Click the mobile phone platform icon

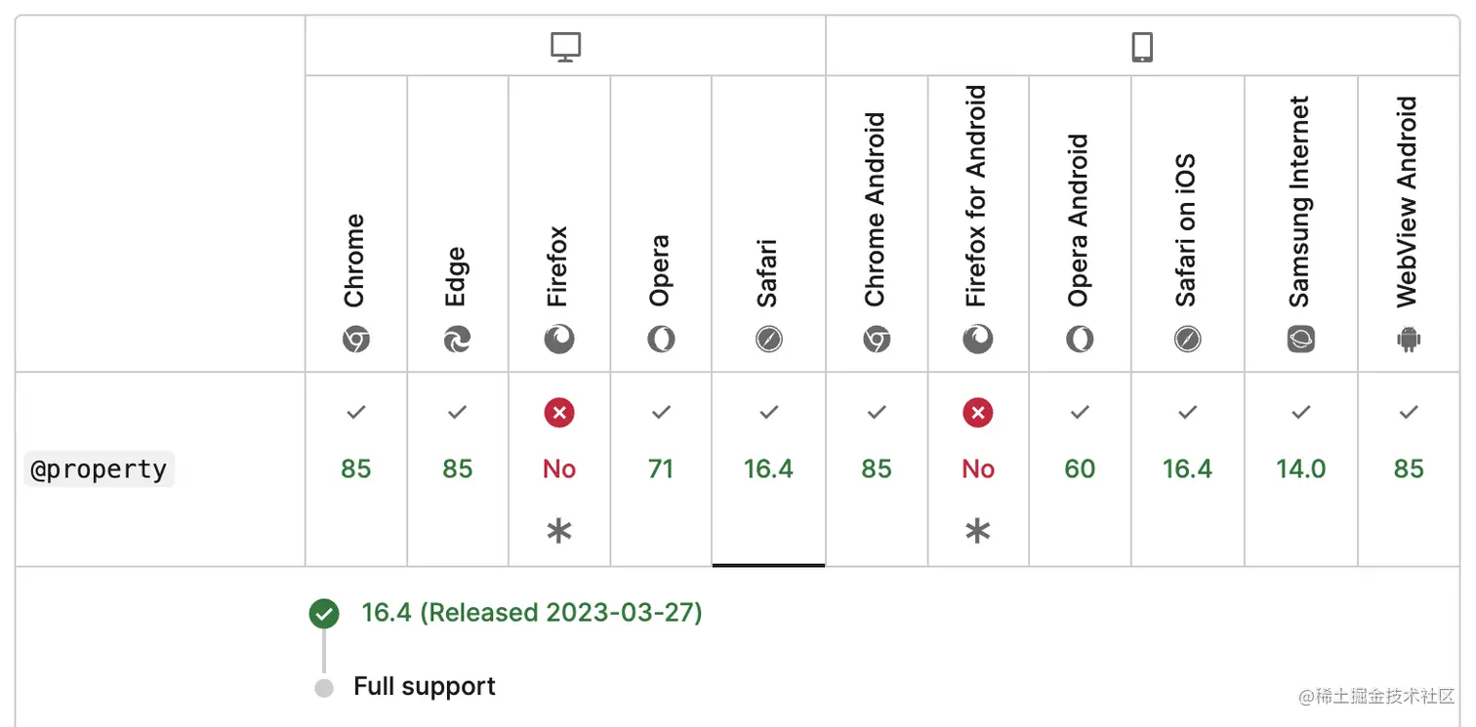click(1142, 47)
